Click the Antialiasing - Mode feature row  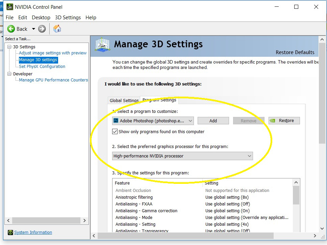202,217
